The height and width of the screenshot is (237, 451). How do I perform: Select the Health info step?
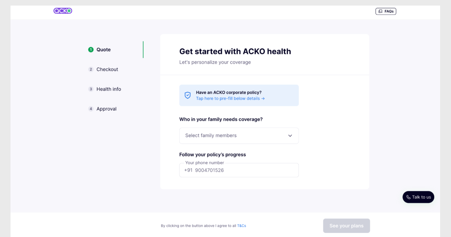tap(109, 89)
